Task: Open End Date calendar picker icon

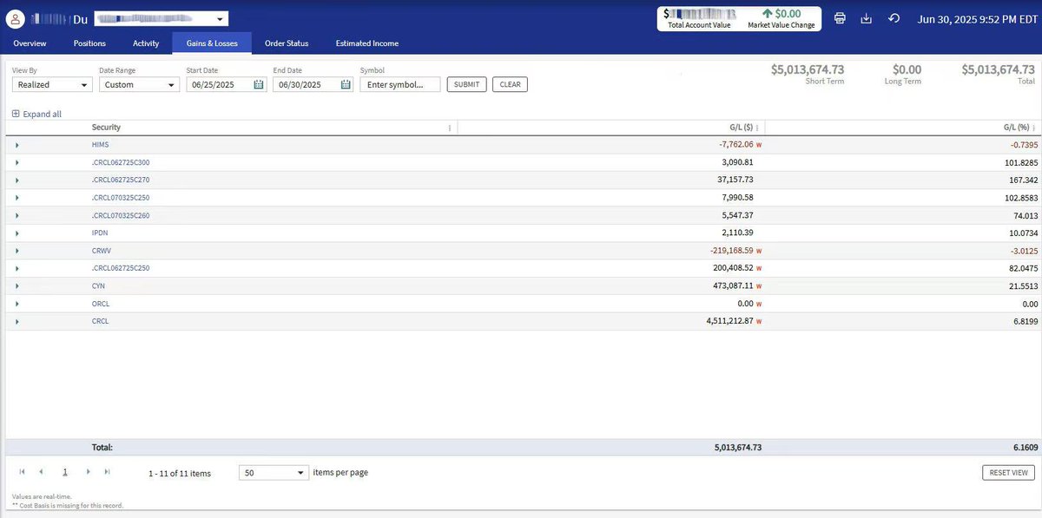Action: coord(346,84)
